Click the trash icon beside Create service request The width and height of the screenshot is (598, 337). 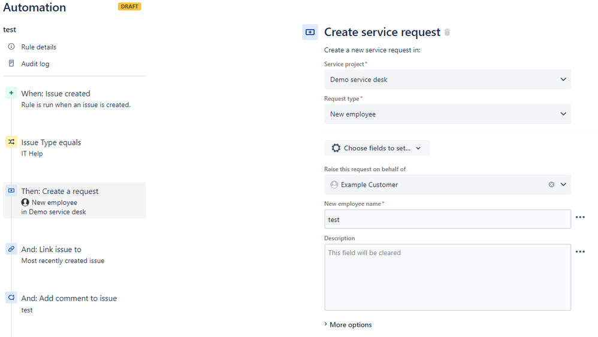click(447, 32)
